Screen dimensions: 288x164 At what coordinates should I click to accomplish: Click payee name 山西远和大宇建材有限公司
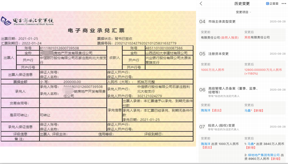coord(166,53)
